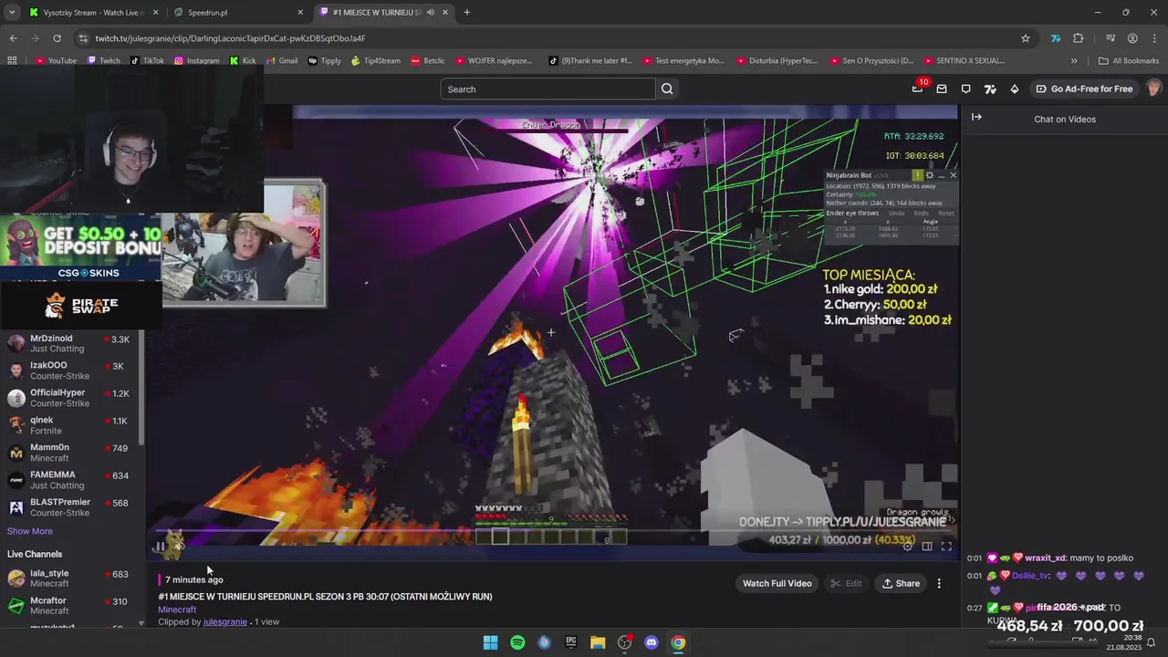1168x657 pixels.
Task: Click the Get Bits diamond icon
Action: [x=1015, y=89]
